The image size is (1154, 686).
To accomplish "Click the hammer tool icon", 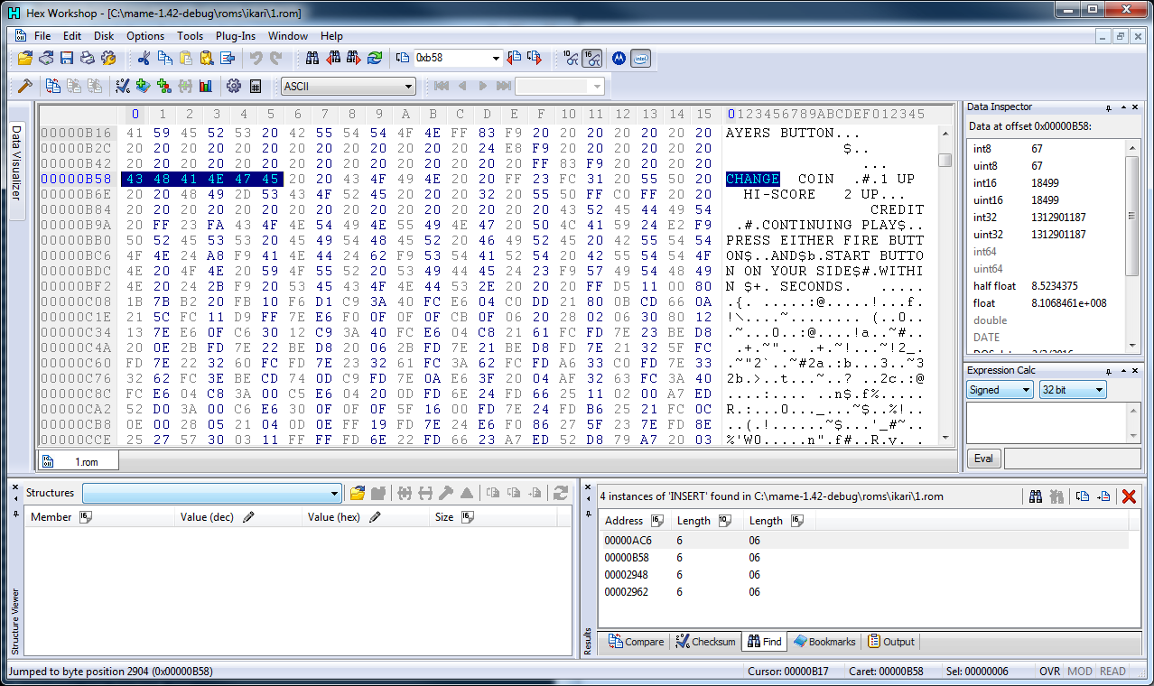I will (x=25, y=86).
